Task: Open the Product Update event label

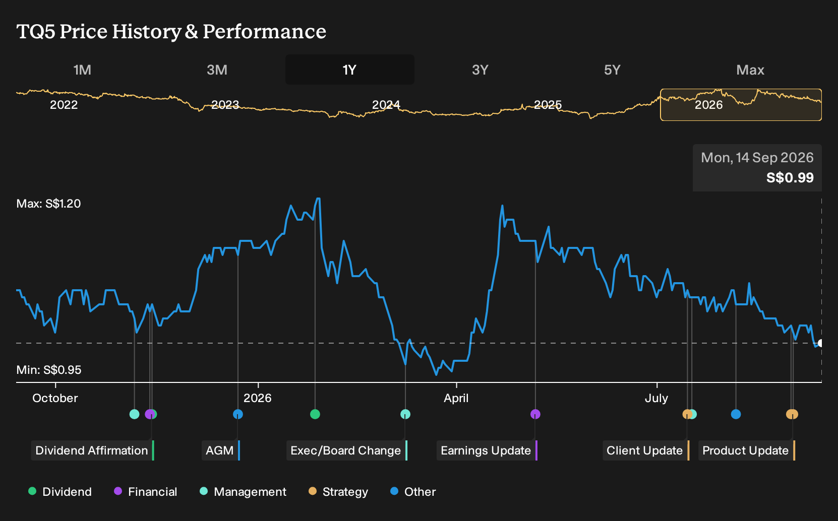Action: tap(747, 450)
